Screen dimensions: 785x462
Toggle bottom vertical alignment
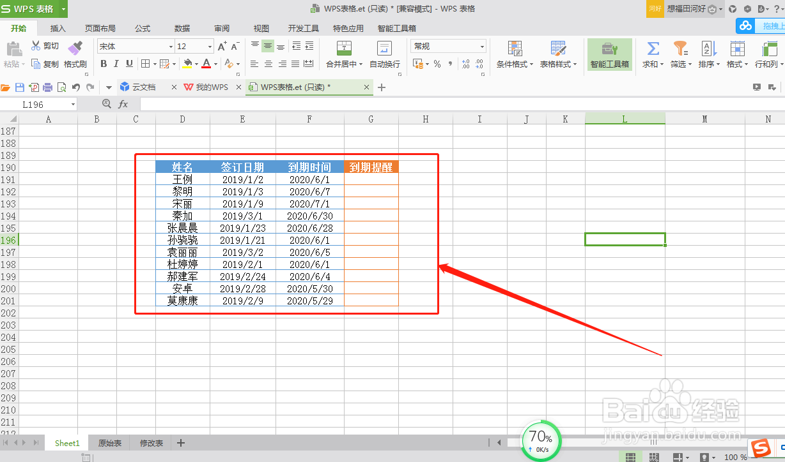[x=281, y=46]
